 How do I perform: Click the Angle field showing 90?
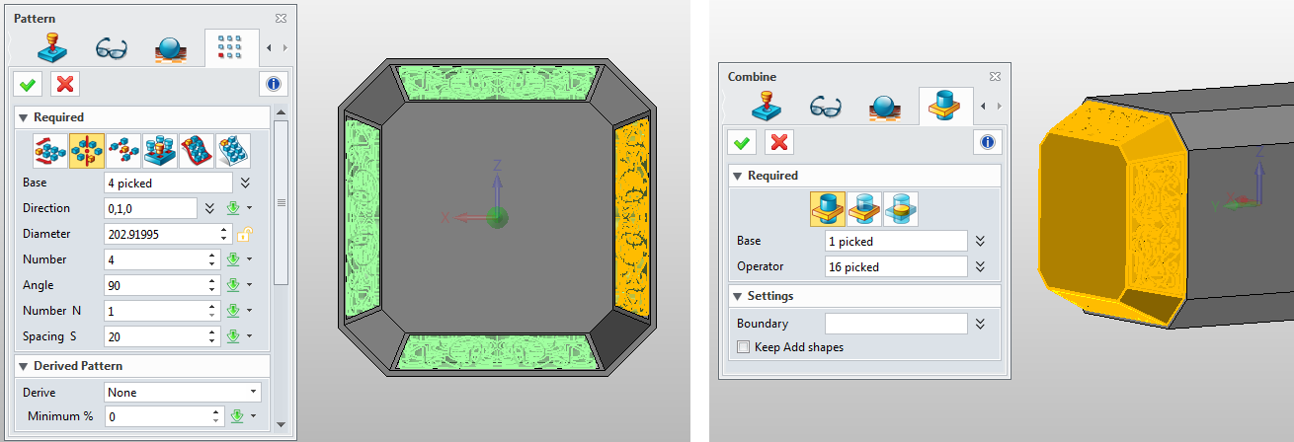click(x=155, y=285)
